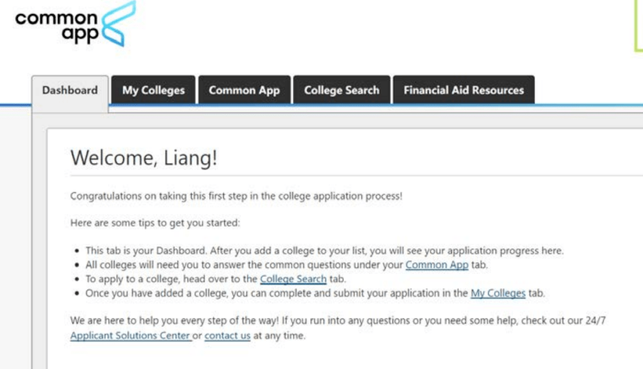Viewport: 643px width, 369px height.
Task: Click the "All colleges will need" bullet text
Action: 244,265
